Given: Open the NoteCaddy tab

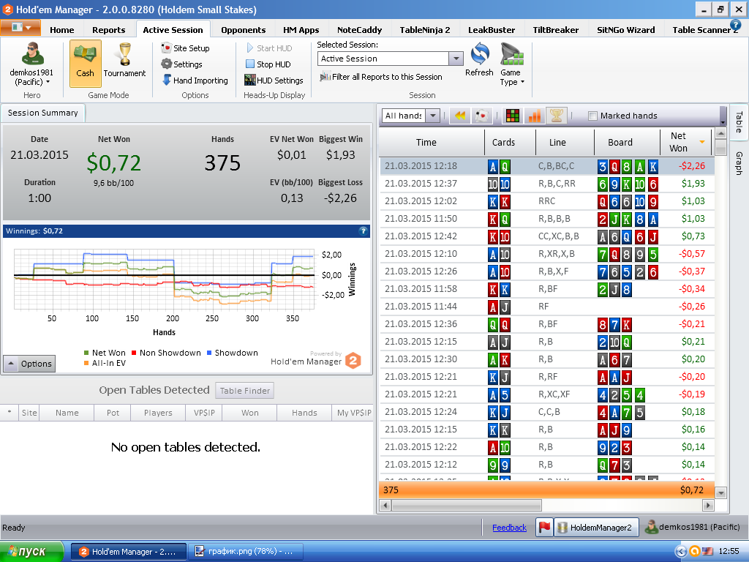Looking at the screenshot, I should (x=359, y=29).
